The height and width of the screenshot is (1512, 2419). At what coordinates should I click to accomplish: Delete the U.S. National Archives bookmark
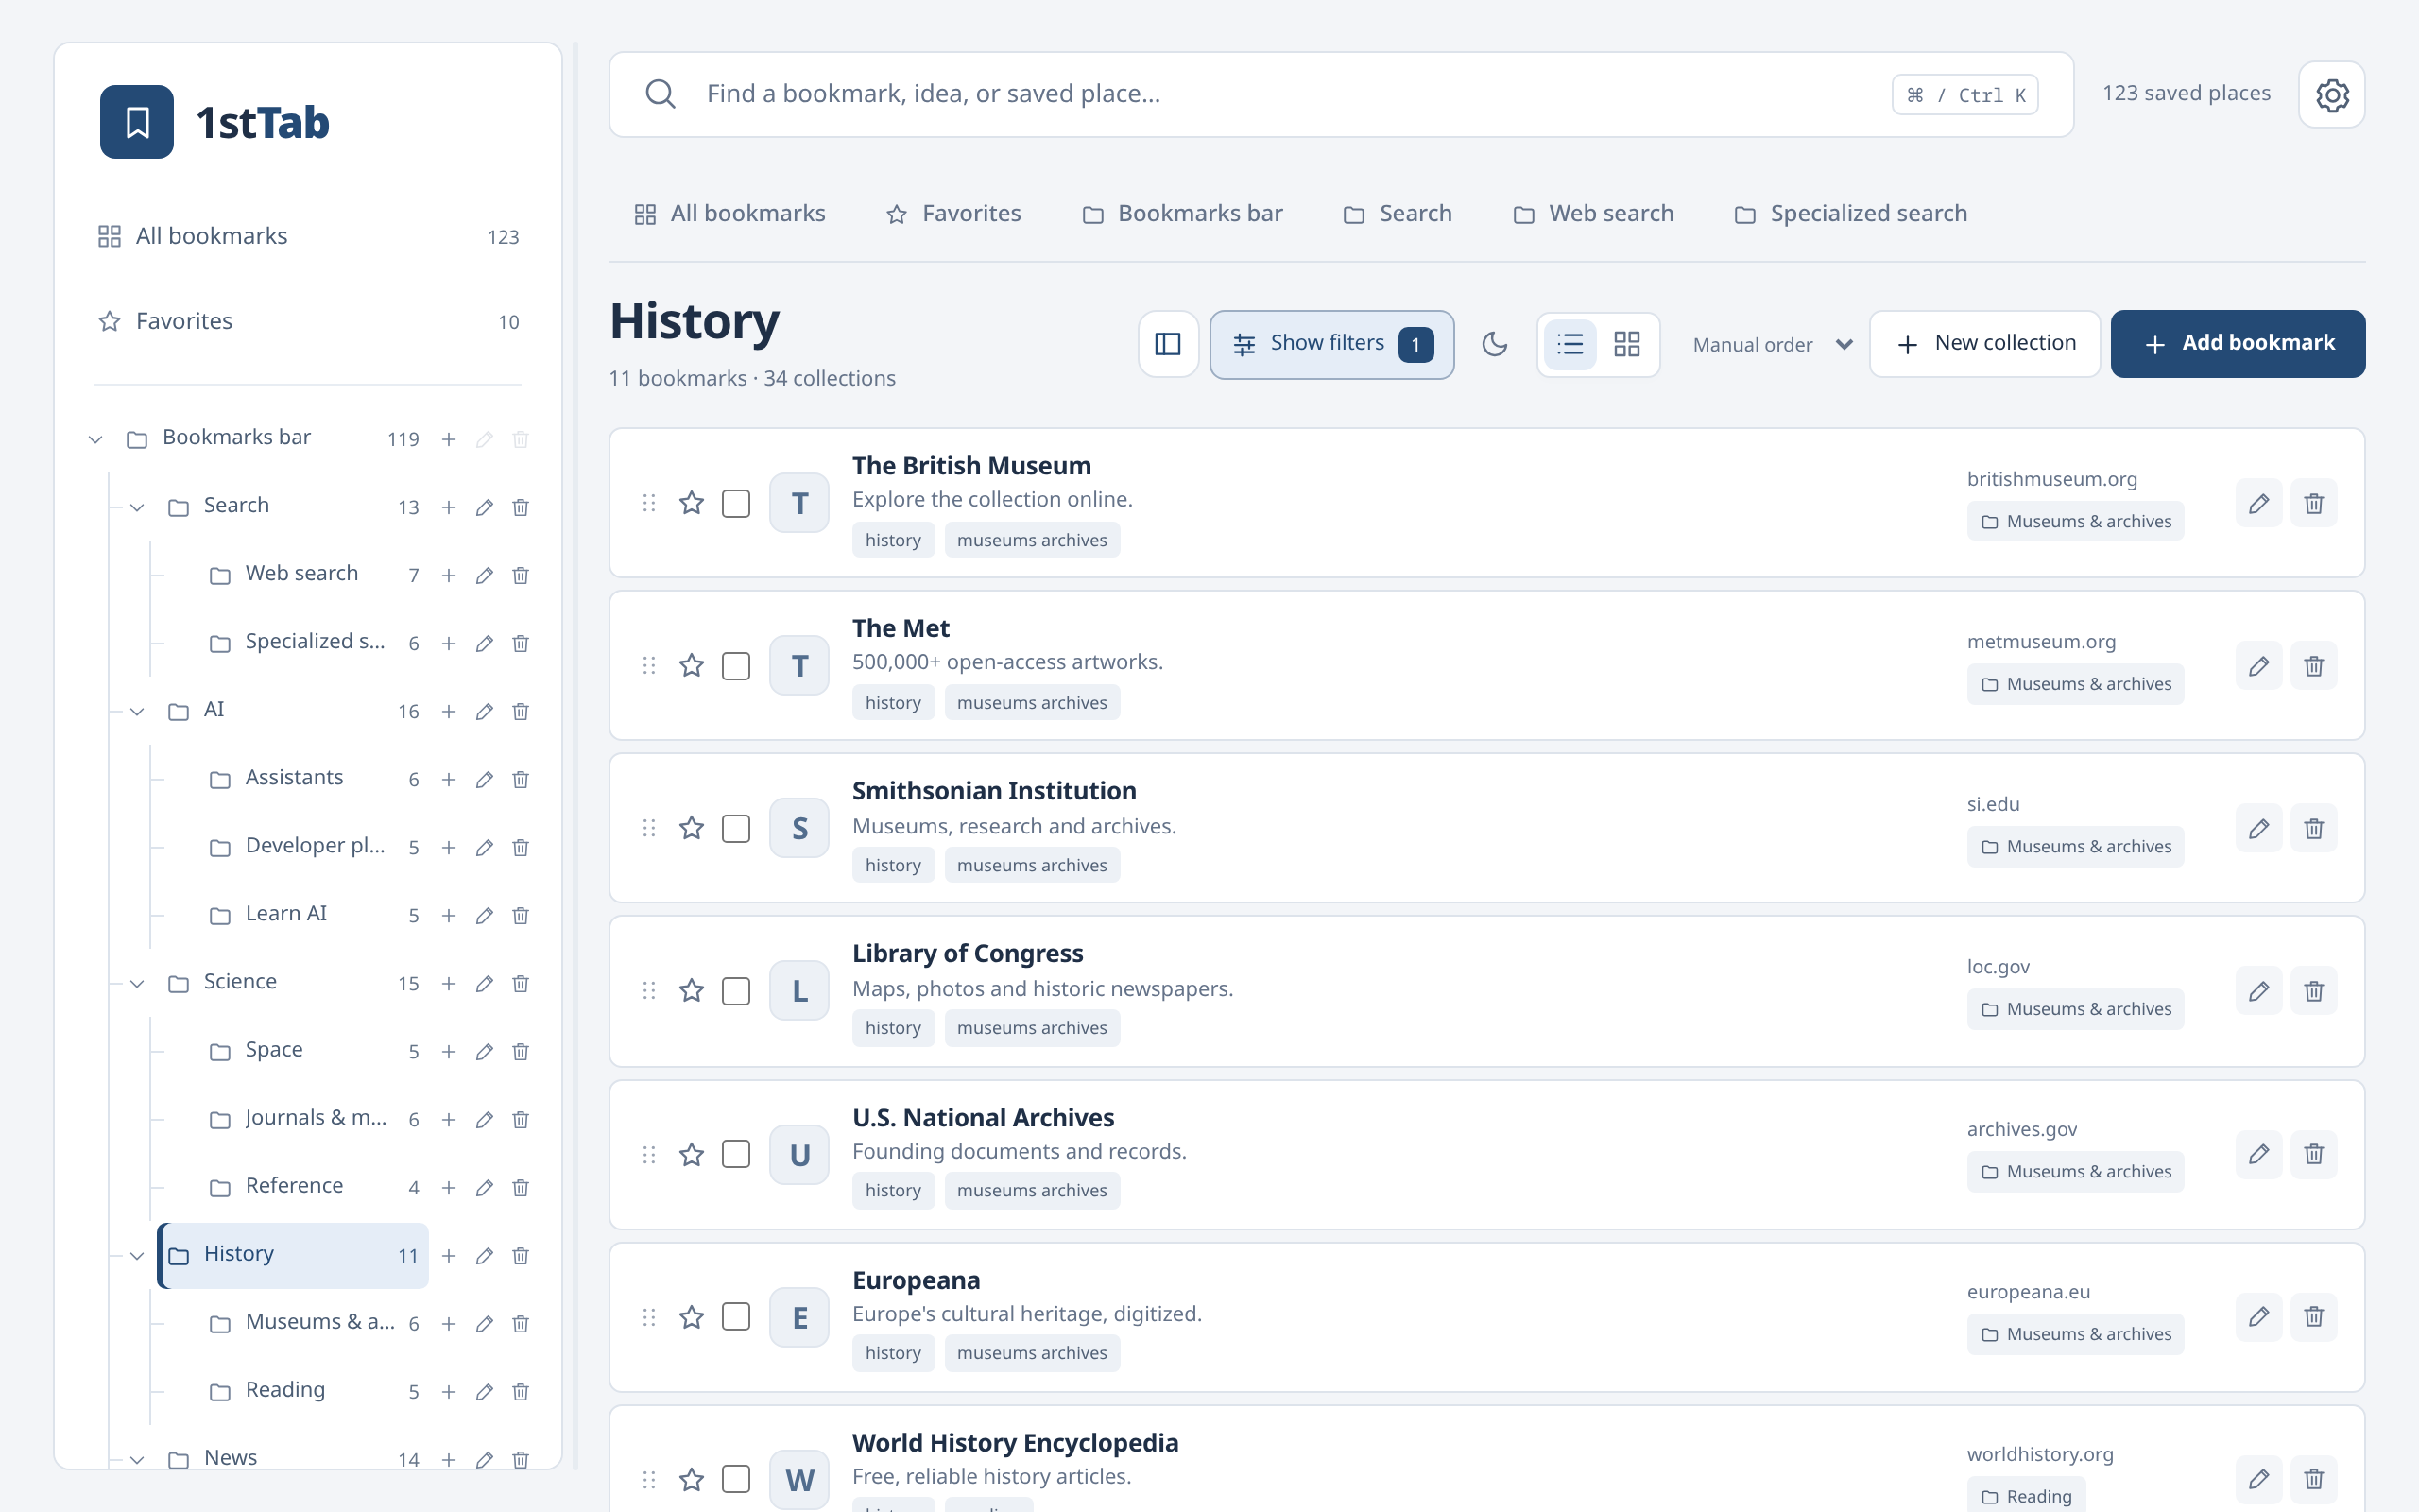click(x=2313, y=1154)
